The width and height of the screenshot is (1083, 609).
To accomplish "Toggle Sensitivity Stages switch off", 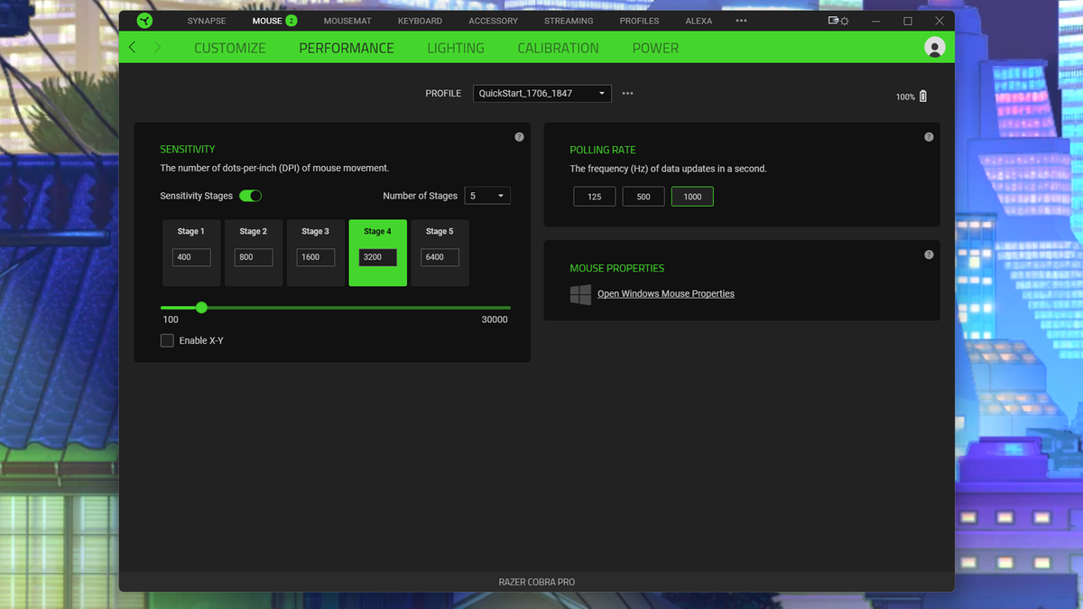I will pos(250,196).
